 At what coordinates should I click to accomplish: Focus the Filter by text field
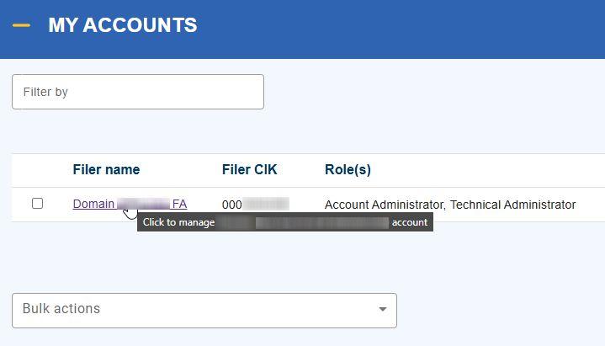pos(138,92)
